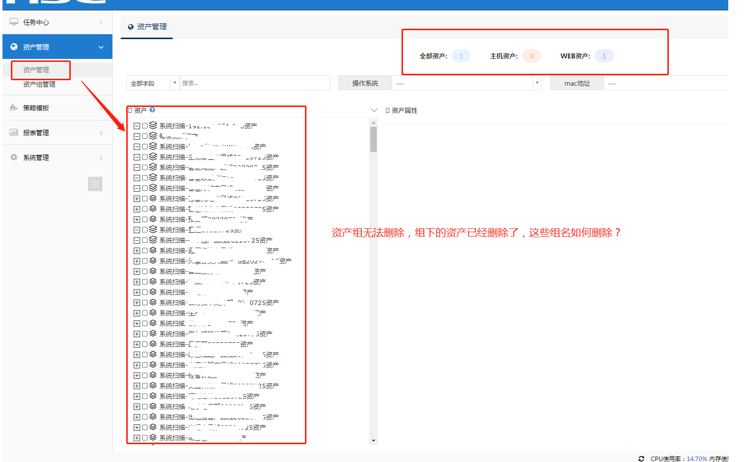This screenshot has width=754, height=462.
Task: Click the chevron on the 任务中心 menu row
Action: (x=101, y=22)
